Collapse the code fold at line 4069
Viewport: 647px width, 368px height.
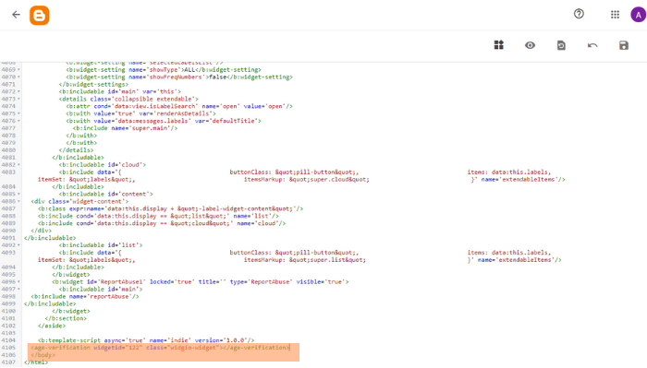pos(19,70)
